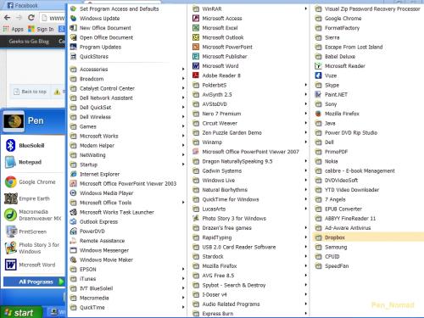Open Windows Media Player

tap(106, 193)
